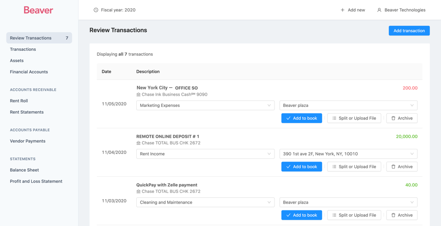Screen dimensions: 441x226
Task: Click the Beaver logo
Action: click(x=38, y=10)
